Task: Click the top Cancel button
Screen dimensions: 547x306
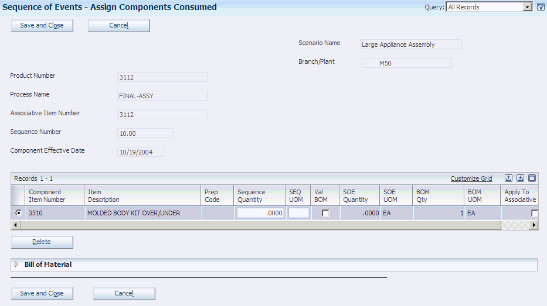Action: tap(119, 25)
